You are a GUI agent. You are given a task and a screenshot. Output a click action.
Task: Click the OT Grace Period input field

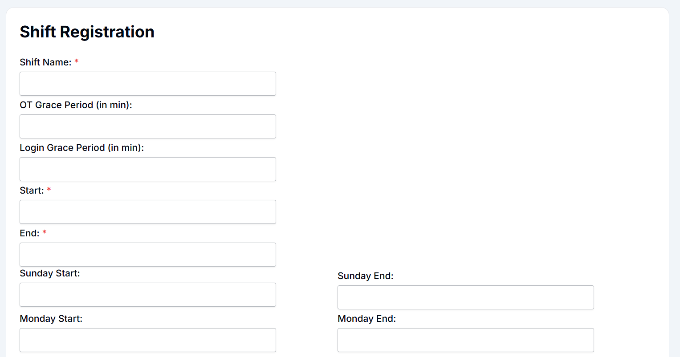pyautogui.click(x=147, y=126)
